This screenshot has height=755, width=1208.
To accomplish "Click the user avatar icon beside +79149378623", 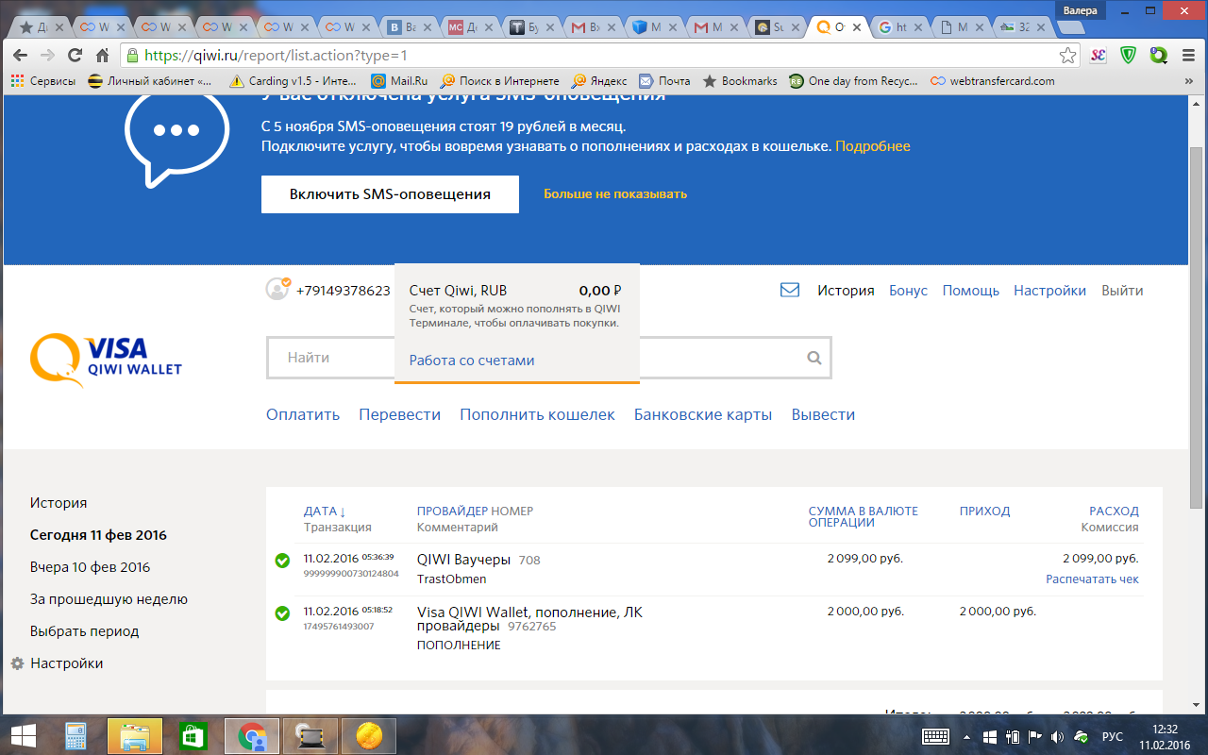I will pyautogui.click(x=277, y=289).
